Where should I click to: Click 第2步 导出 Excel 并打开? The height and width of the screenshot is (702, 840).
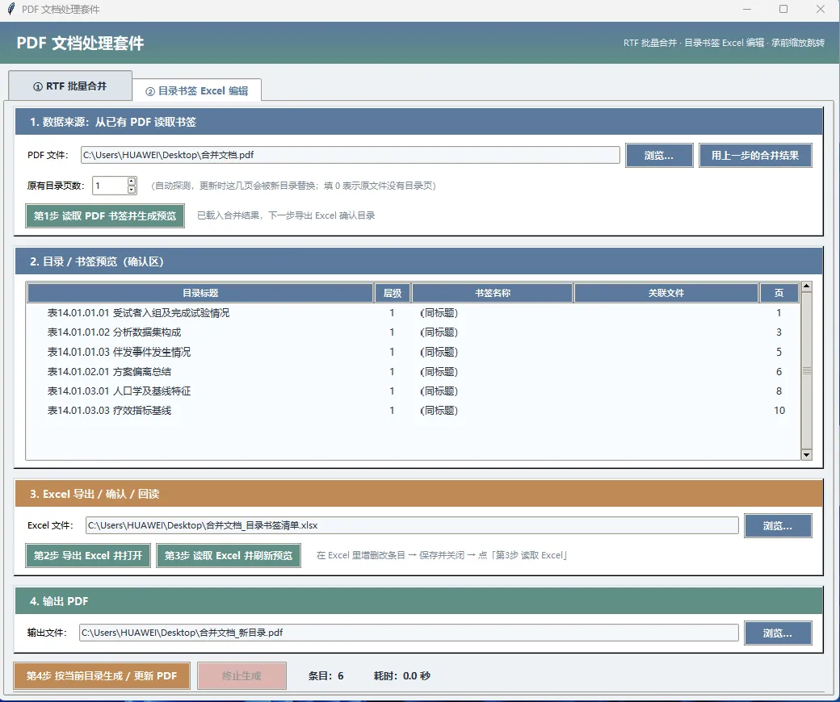(88, 555)
